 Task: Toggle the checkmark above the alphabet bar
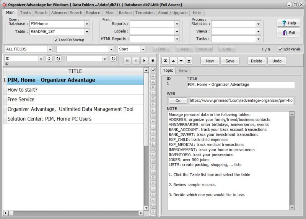pyautogui.click(x=153, y=70)
